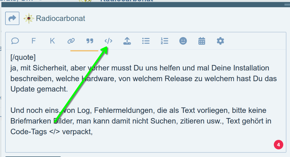Insert a hyperlink using the chain icon
Viewport: 290px width, 157px height.
pos(71,41)
